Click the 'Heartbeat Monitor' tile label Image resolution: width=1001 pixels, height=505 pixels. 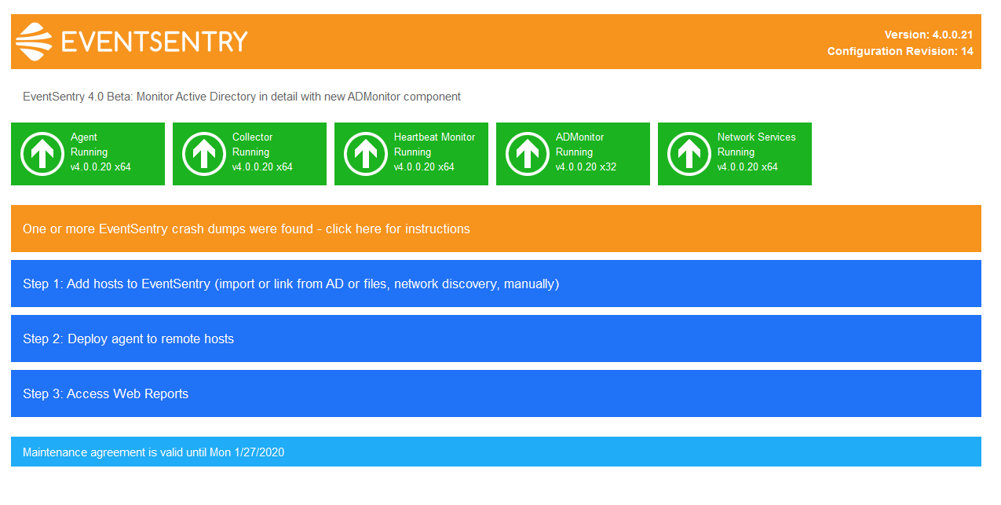coord(435,137)
